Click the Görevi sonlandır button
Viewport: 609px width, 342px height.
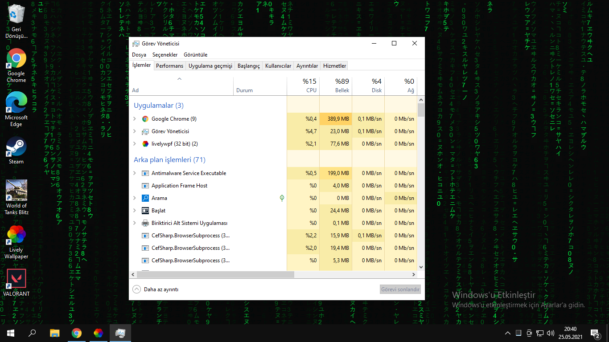[x=400, y=289]
